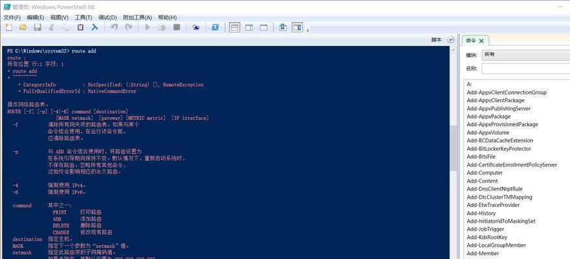Open the 编辑(E) menu

pos(36,17)
